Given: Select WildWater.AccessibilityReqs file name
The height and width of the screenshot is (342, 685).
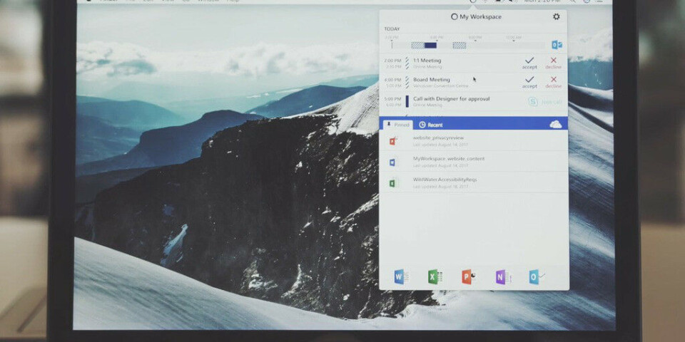Looking at the screenshot, I should (x=445, y=180).
